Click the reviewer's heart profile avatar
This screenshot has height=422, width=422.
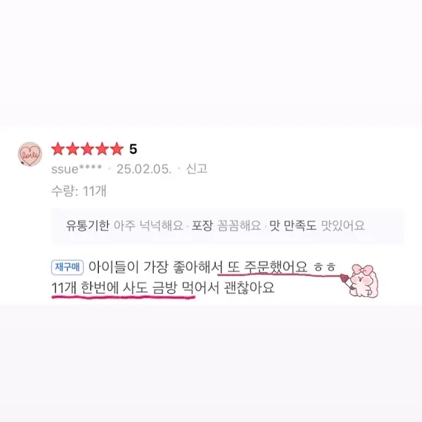tap(30, 154)
